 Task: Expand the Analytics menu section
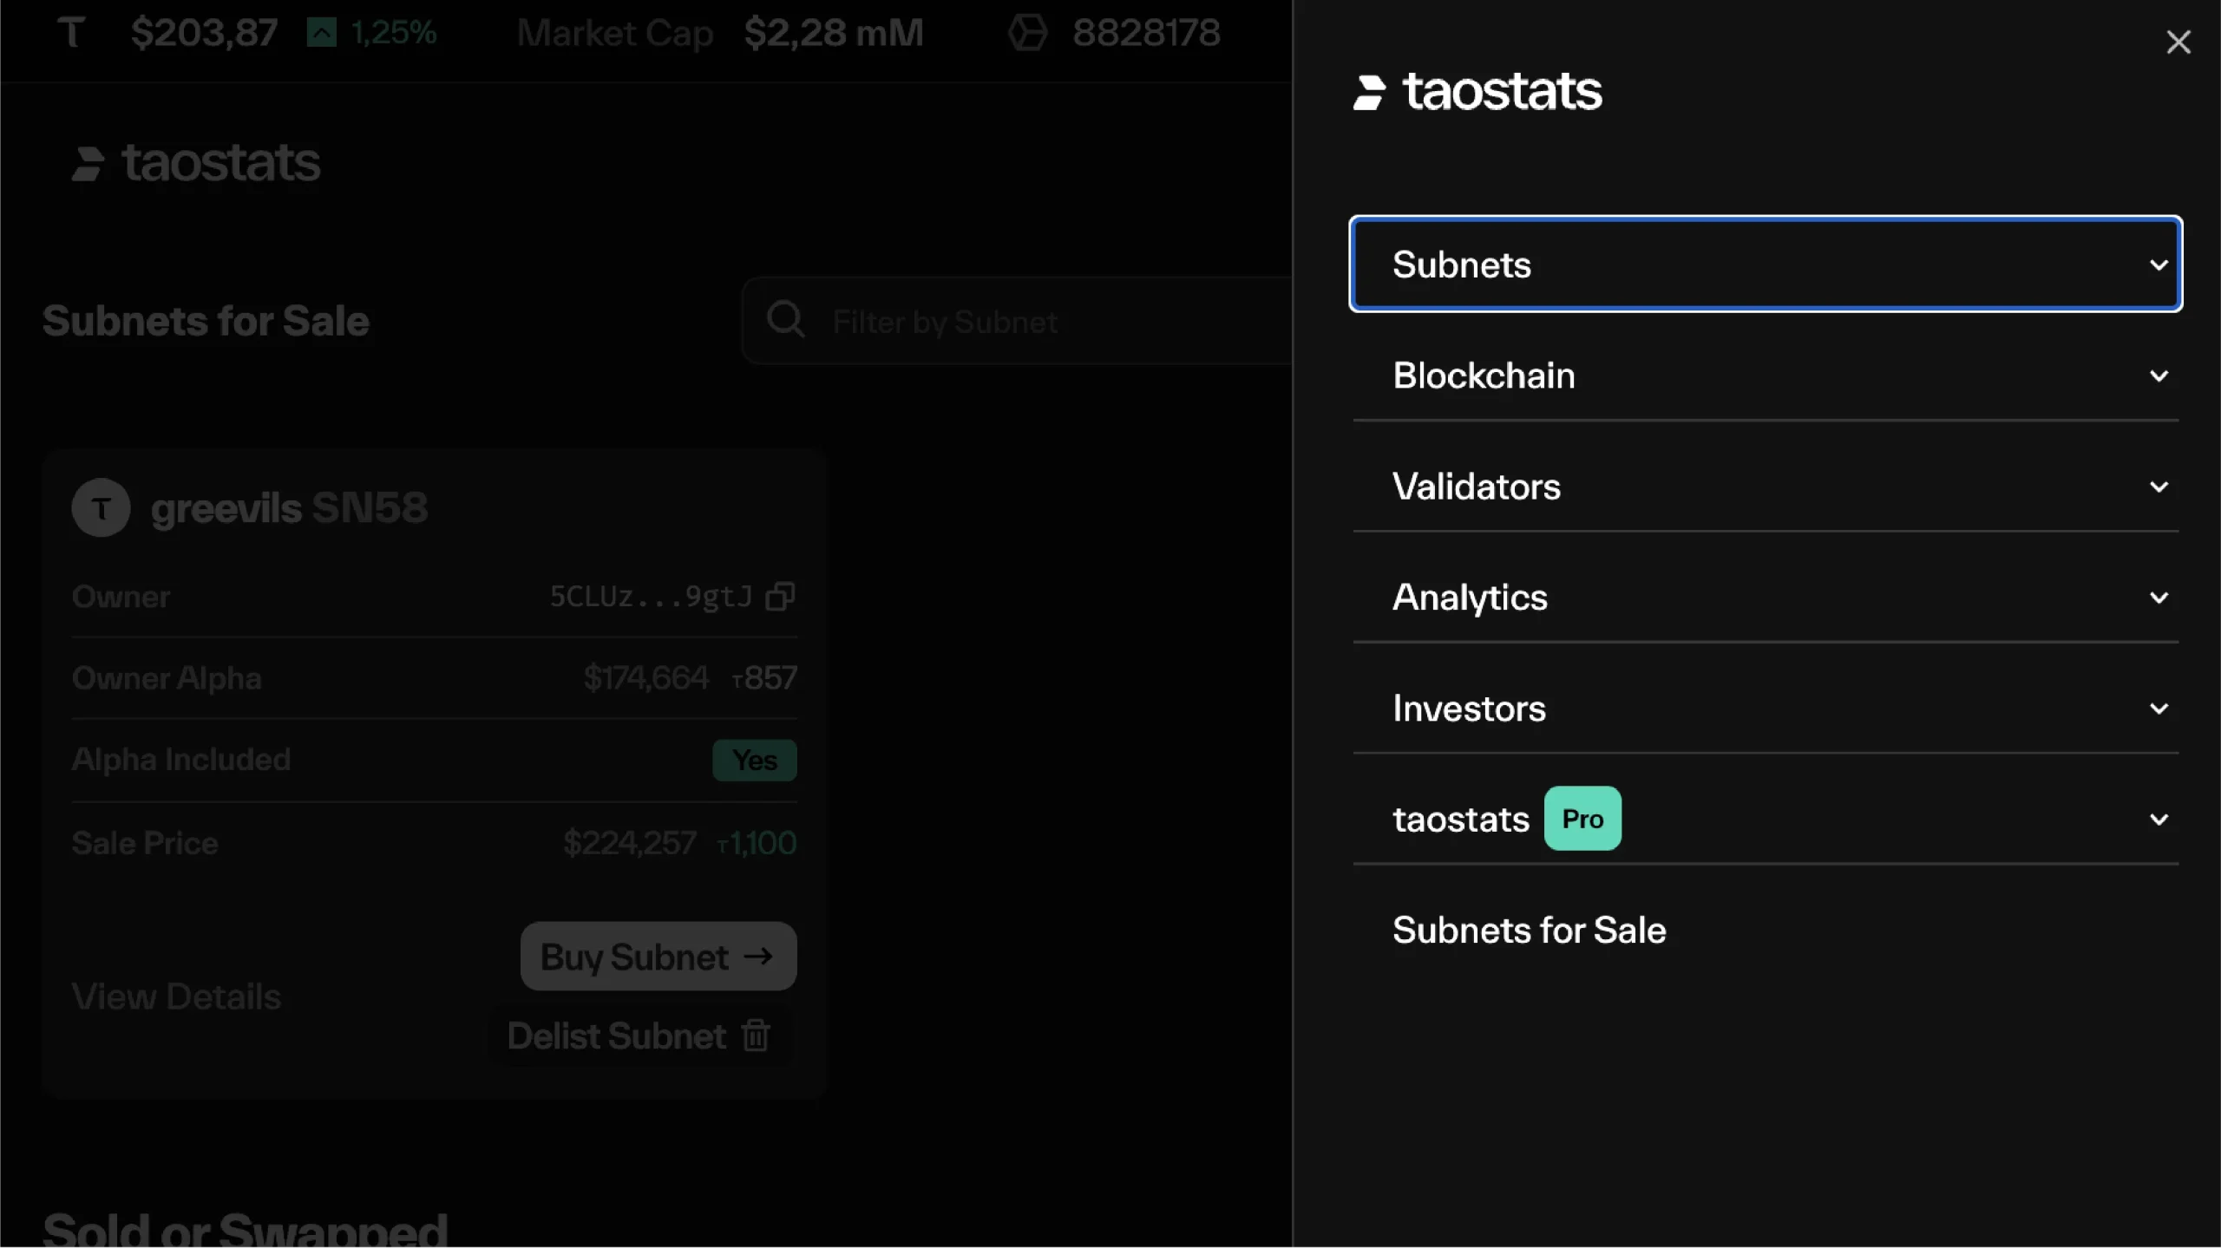(x=1766, y=598)
